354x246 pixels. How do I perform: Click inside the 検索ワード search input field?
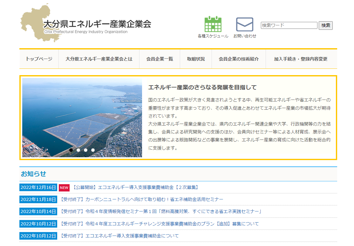(289, 25)
